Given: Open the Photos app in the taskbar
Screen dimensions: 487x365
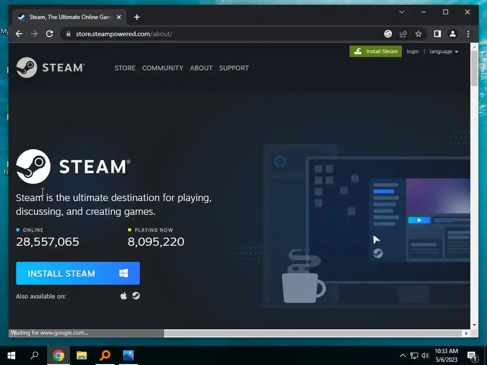Looking at the screenshot, I should [x=128, y=355].
